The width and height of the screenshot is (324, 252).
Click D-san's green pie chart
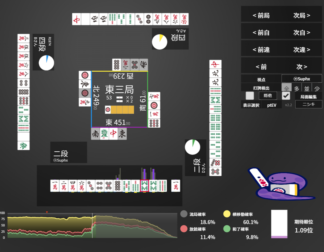(193, 147)
